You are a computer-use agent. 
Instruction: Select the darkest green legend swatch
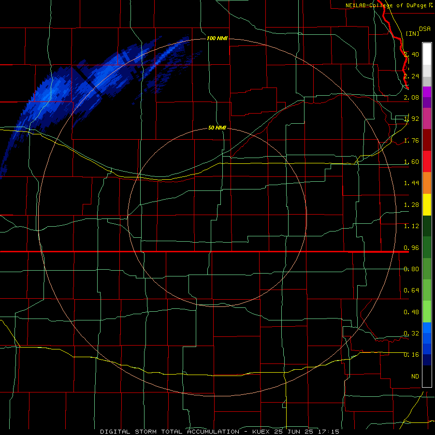(427, 226)
